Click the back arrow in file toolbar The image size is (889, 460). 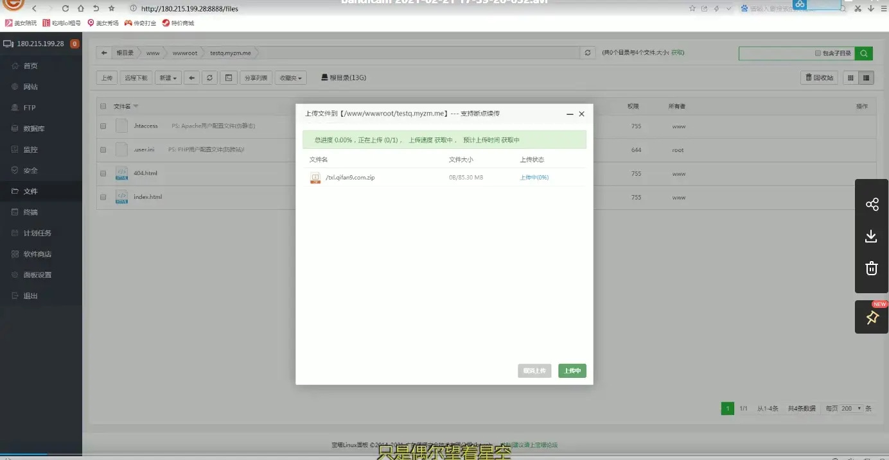(191, 78)
